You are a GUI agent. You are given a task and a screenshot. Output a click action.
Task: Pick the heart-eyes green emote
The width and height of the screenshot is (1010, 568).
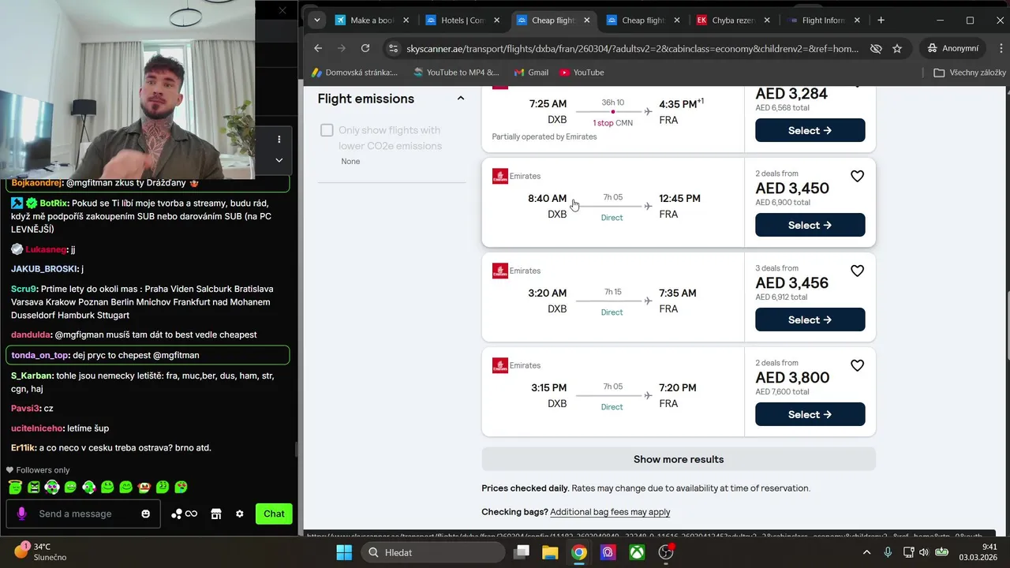pos(181,488)
